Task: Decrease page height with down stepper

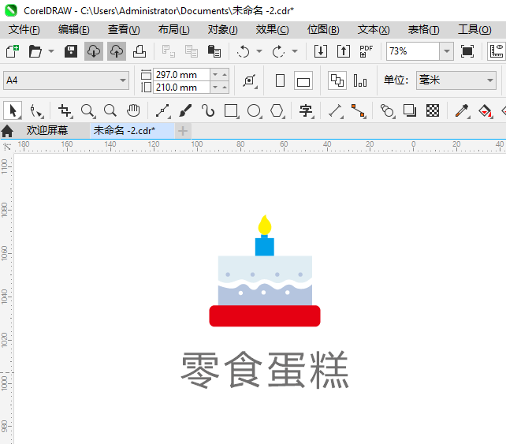Action: [215, 88]
